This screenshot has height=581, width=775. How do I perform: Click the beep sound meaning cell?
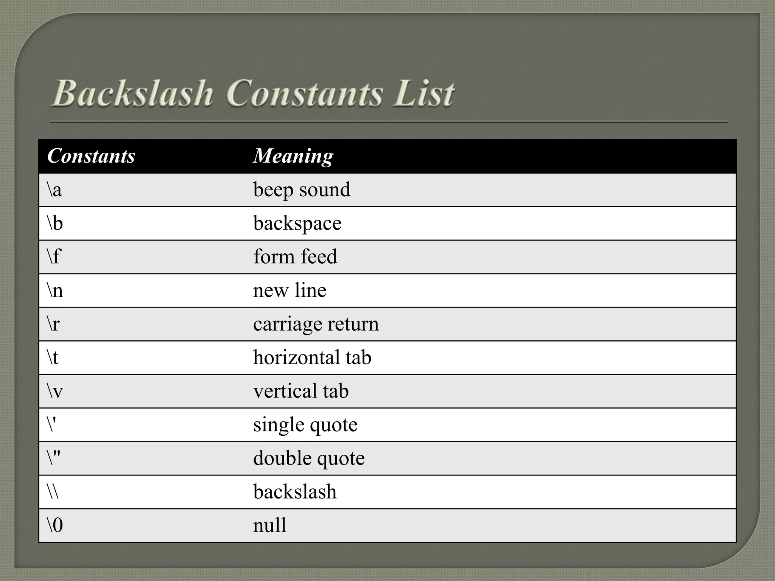tap(490, 190)
